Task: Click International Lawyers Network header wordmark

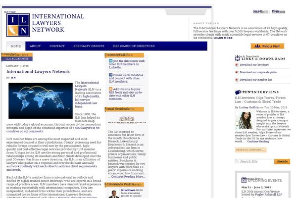Action: pyautogui.click(x=58, y=23)
